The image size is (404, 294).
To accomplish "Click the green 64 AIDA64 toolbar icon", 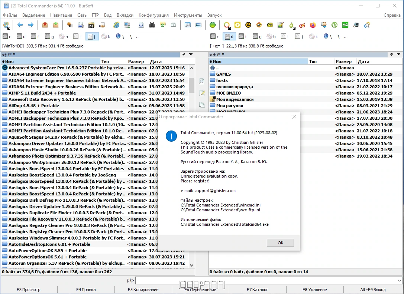I will point(345,25).
